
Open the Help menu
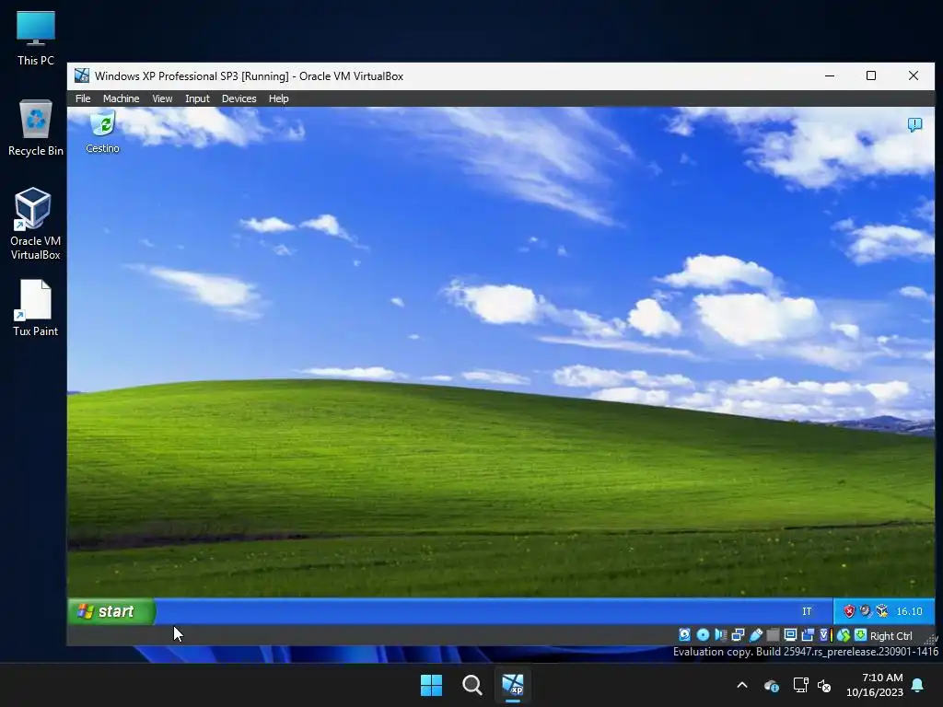point(278,99)
